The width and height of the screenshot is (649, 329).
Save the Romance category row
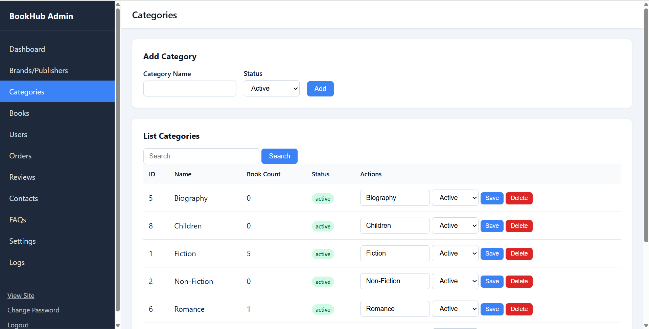coord(492,309)
